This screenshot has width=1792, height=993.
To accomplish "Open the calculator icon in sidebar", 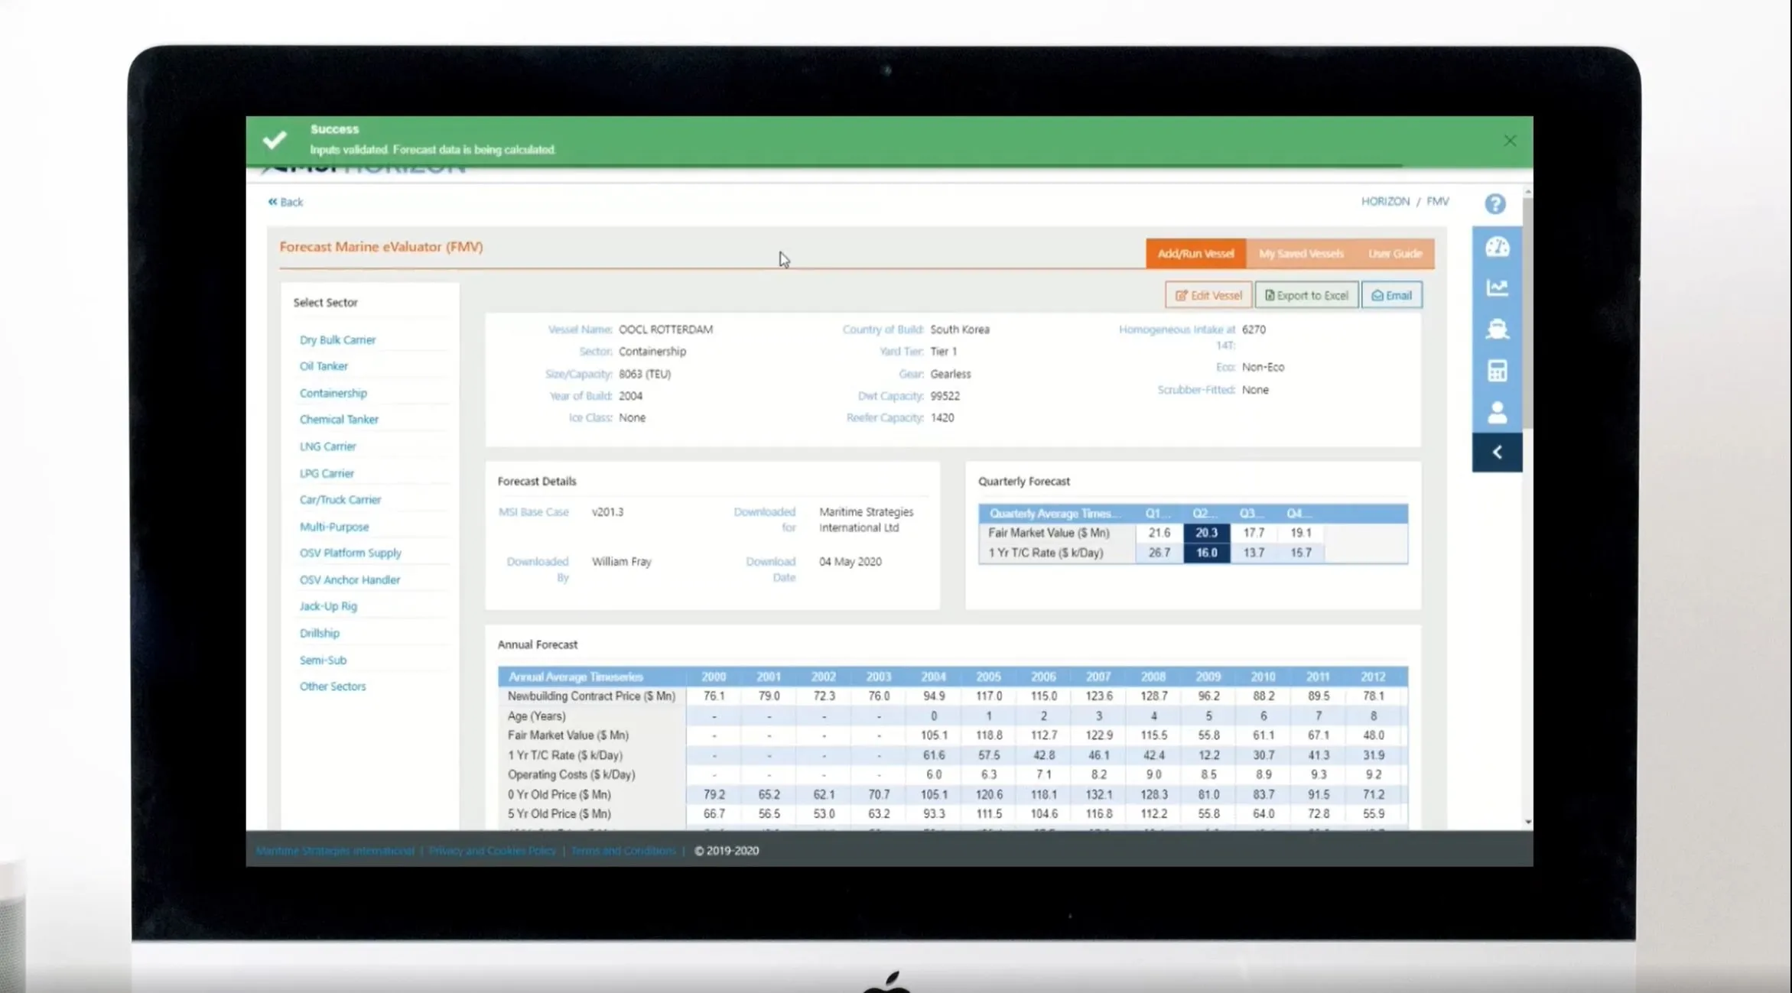I will pos(1497,371).
